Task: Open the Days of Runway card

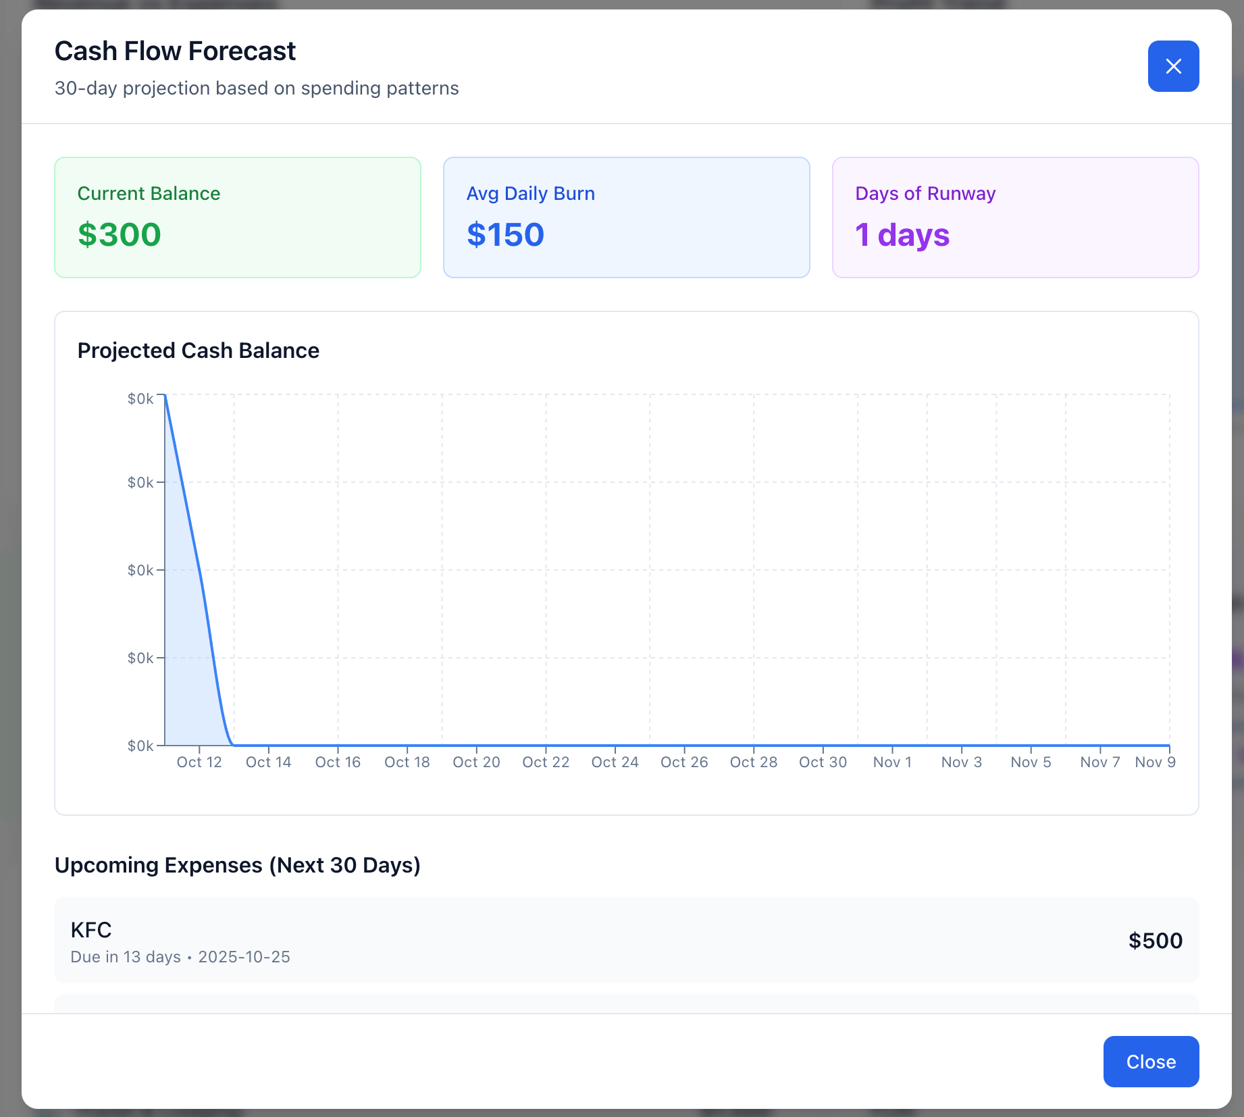Action: pos(1014,217)
